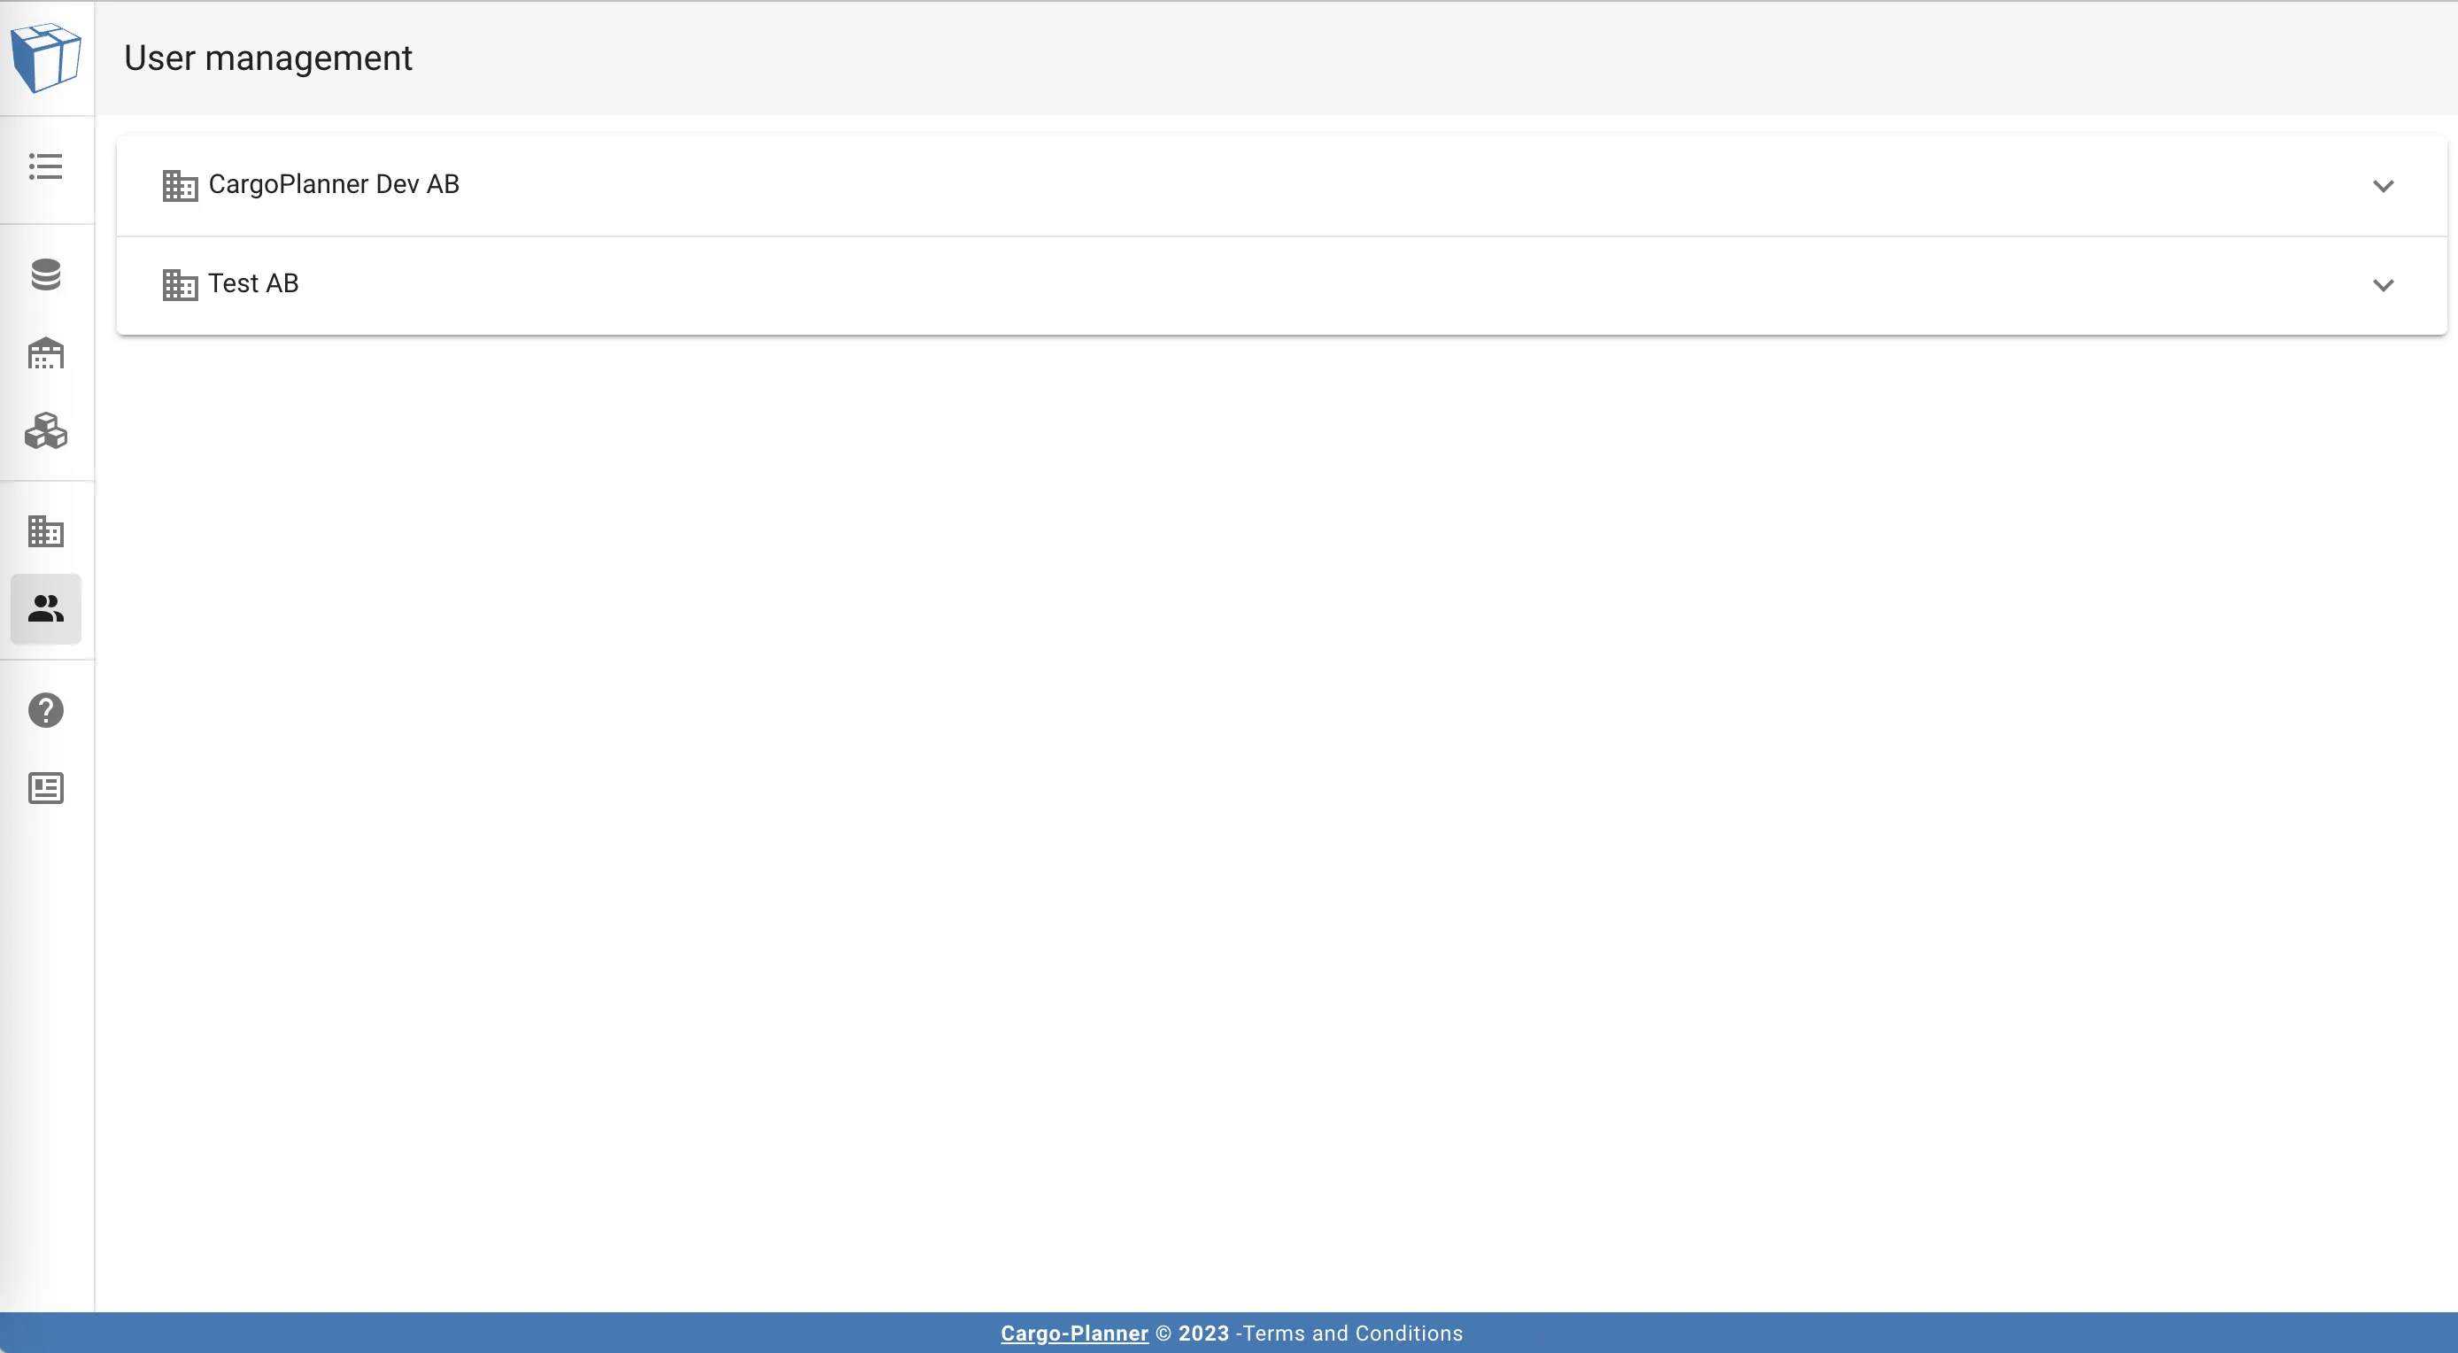Click the User management page title
The height and width of the screenshot is (1353, 2458).
coord(268,58)
